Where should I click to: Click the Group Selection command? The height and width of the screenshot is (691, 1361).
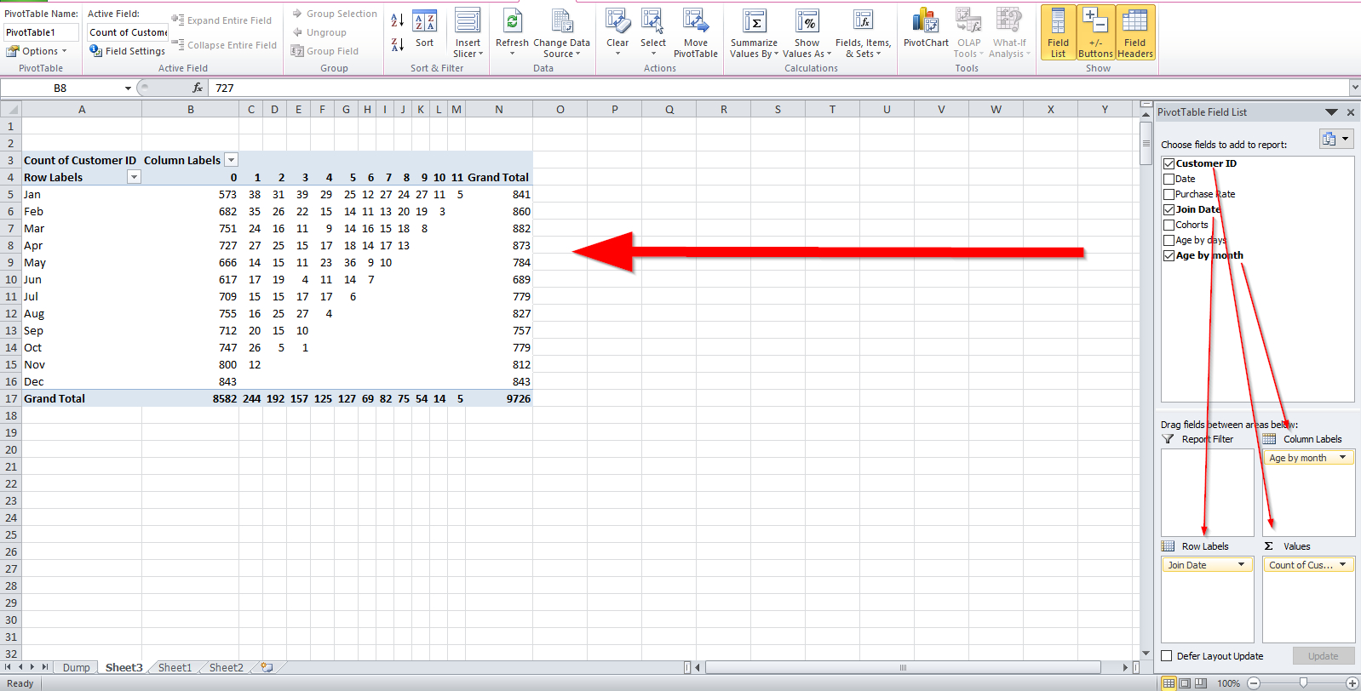[335, 14]
